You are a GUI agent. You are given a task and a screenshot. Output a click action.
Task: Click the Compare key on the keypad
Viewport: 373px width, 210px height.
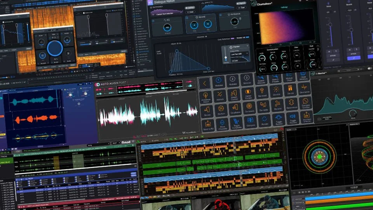[x=251, y=121]
